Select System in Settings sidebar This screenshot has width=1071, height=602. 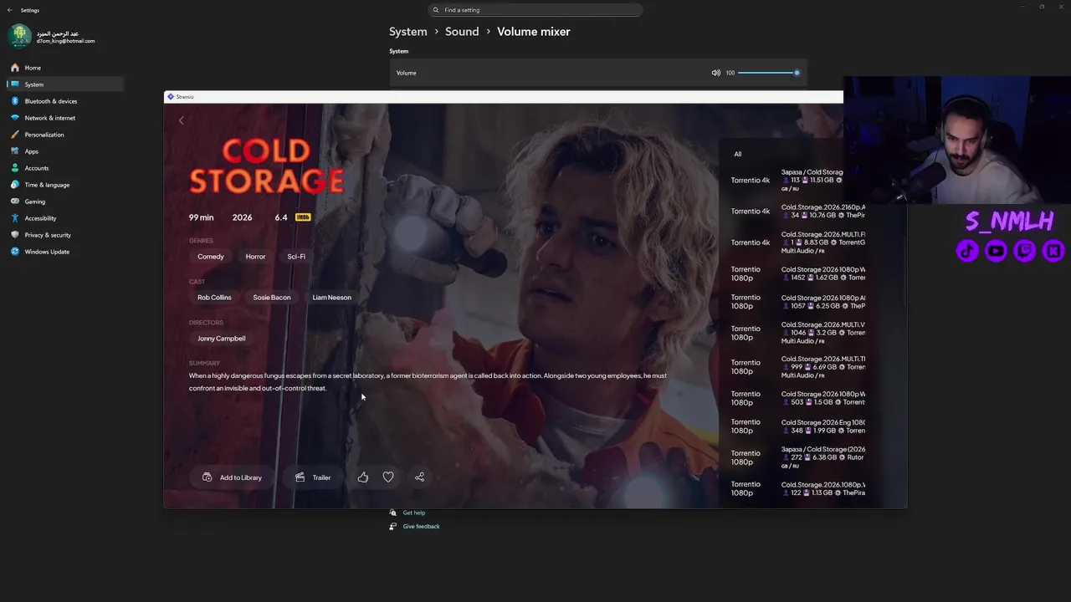pos(64,84)
